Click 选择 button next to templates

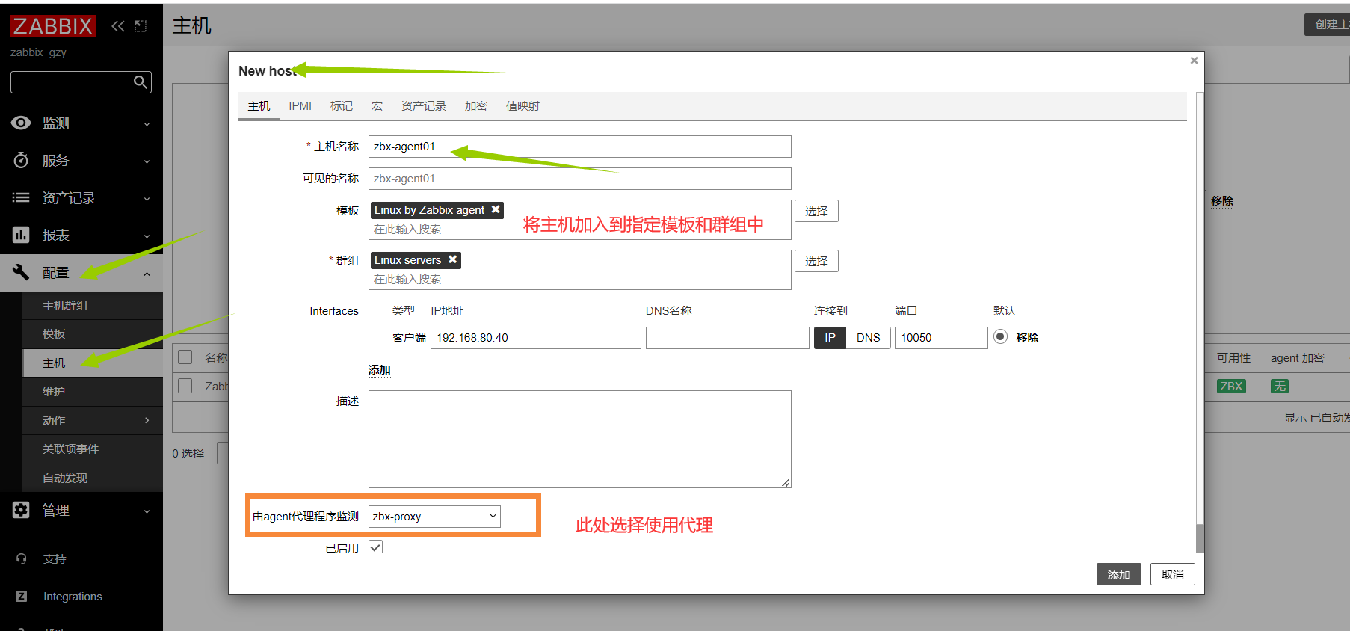[816, 211]
